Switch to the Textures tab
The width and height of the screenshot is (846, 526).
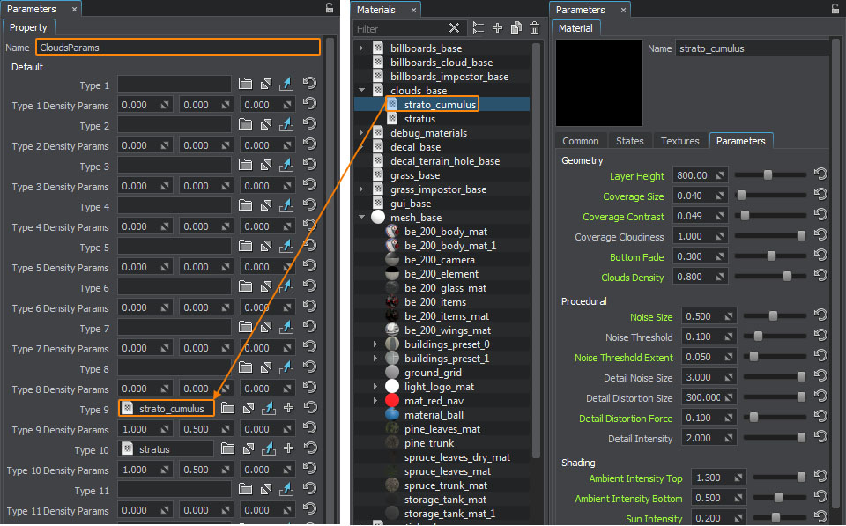[679, 141]
